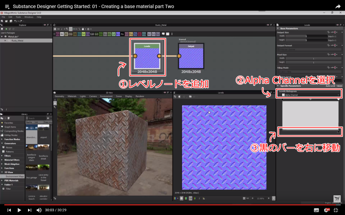The image size is (345, 215).
Task: Open the File menu
Action: 3,17
